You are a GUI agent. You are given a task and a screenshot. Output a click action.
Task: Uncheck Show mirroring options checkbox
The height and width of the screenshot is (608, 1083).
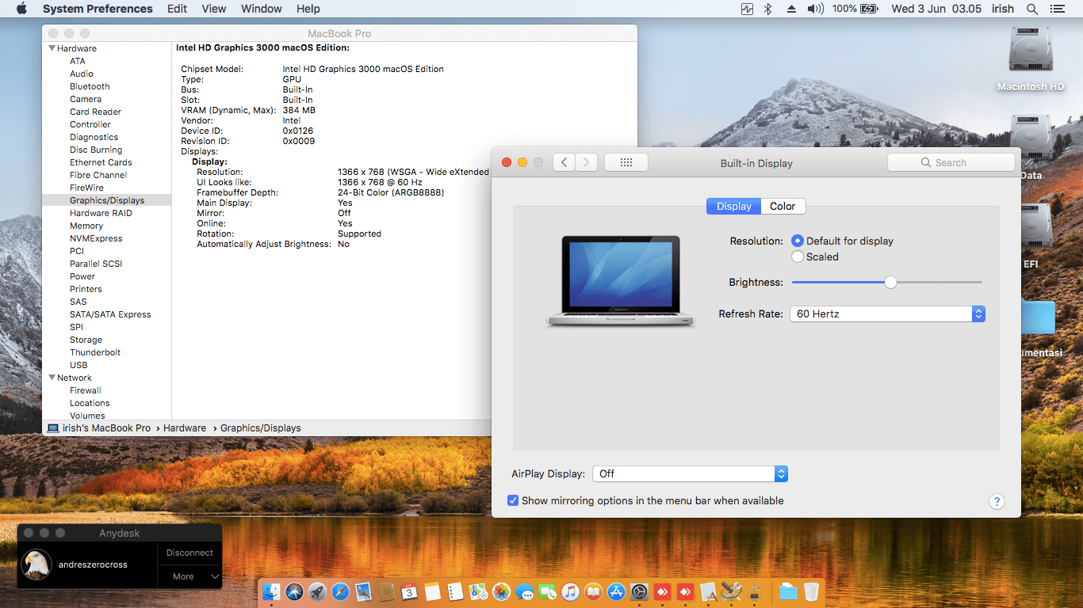513,500
